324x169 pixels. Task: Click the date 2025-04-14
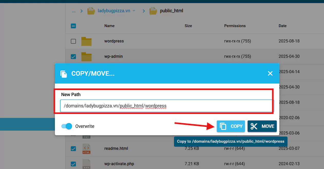[x=289, y=72]
